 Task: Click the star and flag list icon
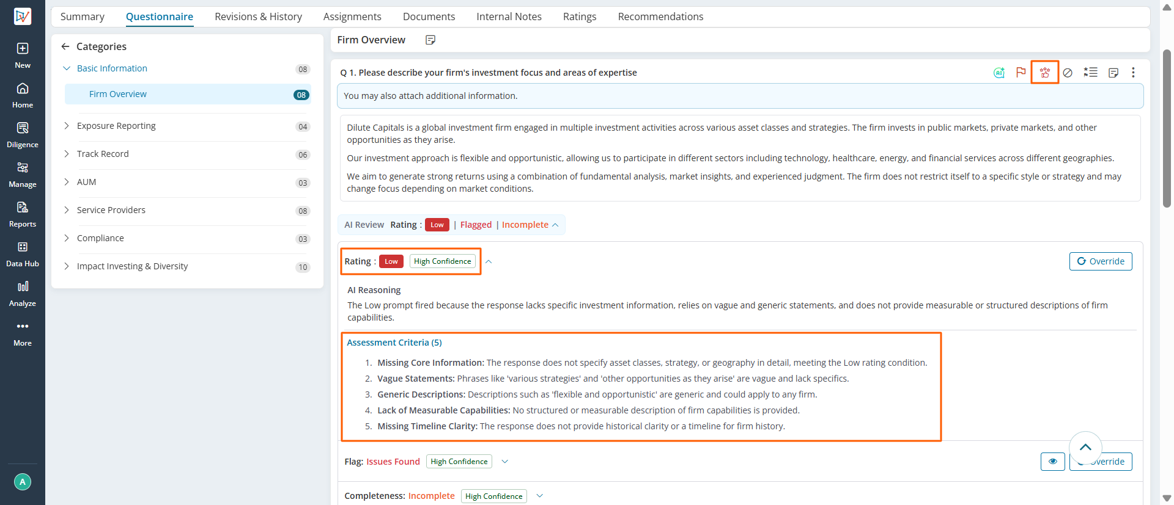[1091, 72]
